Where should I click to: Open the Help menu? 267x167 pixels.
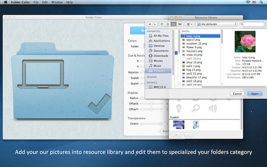coord(69,2)
